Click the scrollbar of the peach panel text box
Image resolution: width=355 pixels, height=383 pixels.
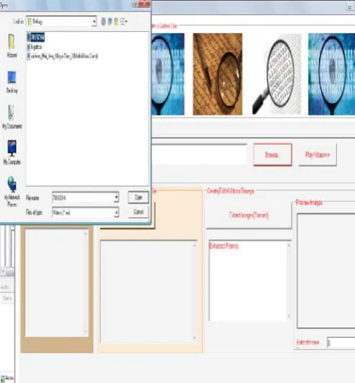194,292
